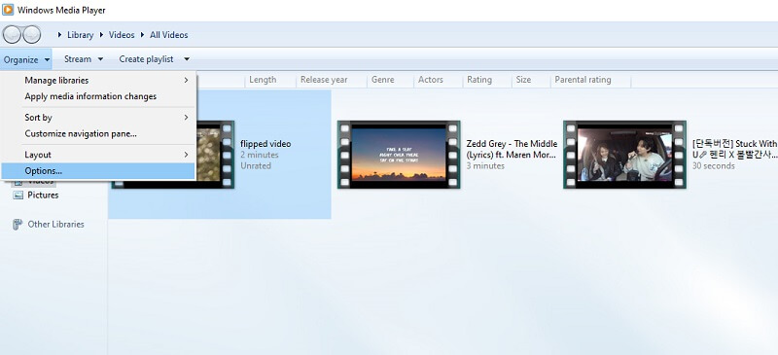
Task: Select the Zedd Grey The Middle thumbnail
Action: [x=399, y=155]
